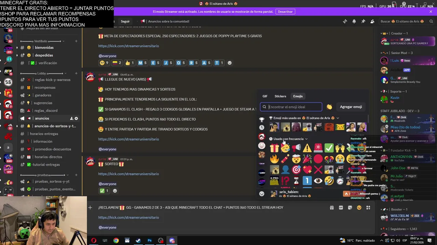Open the bienvenidas channel
The width and height of the screenshot is (437, 245).
coord(49,48)
